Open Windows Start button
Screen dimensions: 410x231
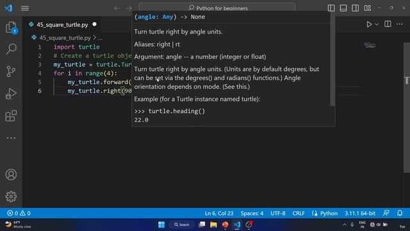coord(161,225)
